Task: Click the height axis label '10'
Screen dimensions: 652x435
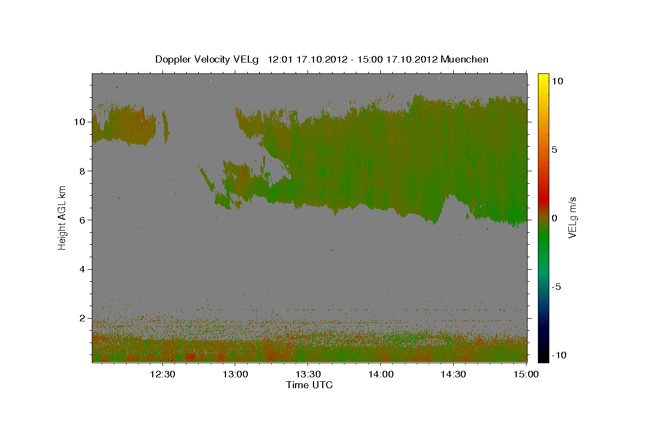Action: pyautogui.click(x=79, y=122)
